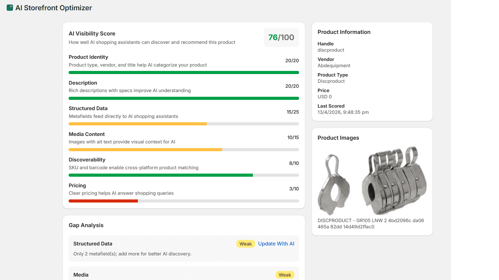Viewport: 499px width, 280px height.
Task: Click the Last Scored timestamp
Action: coord(343,112)
